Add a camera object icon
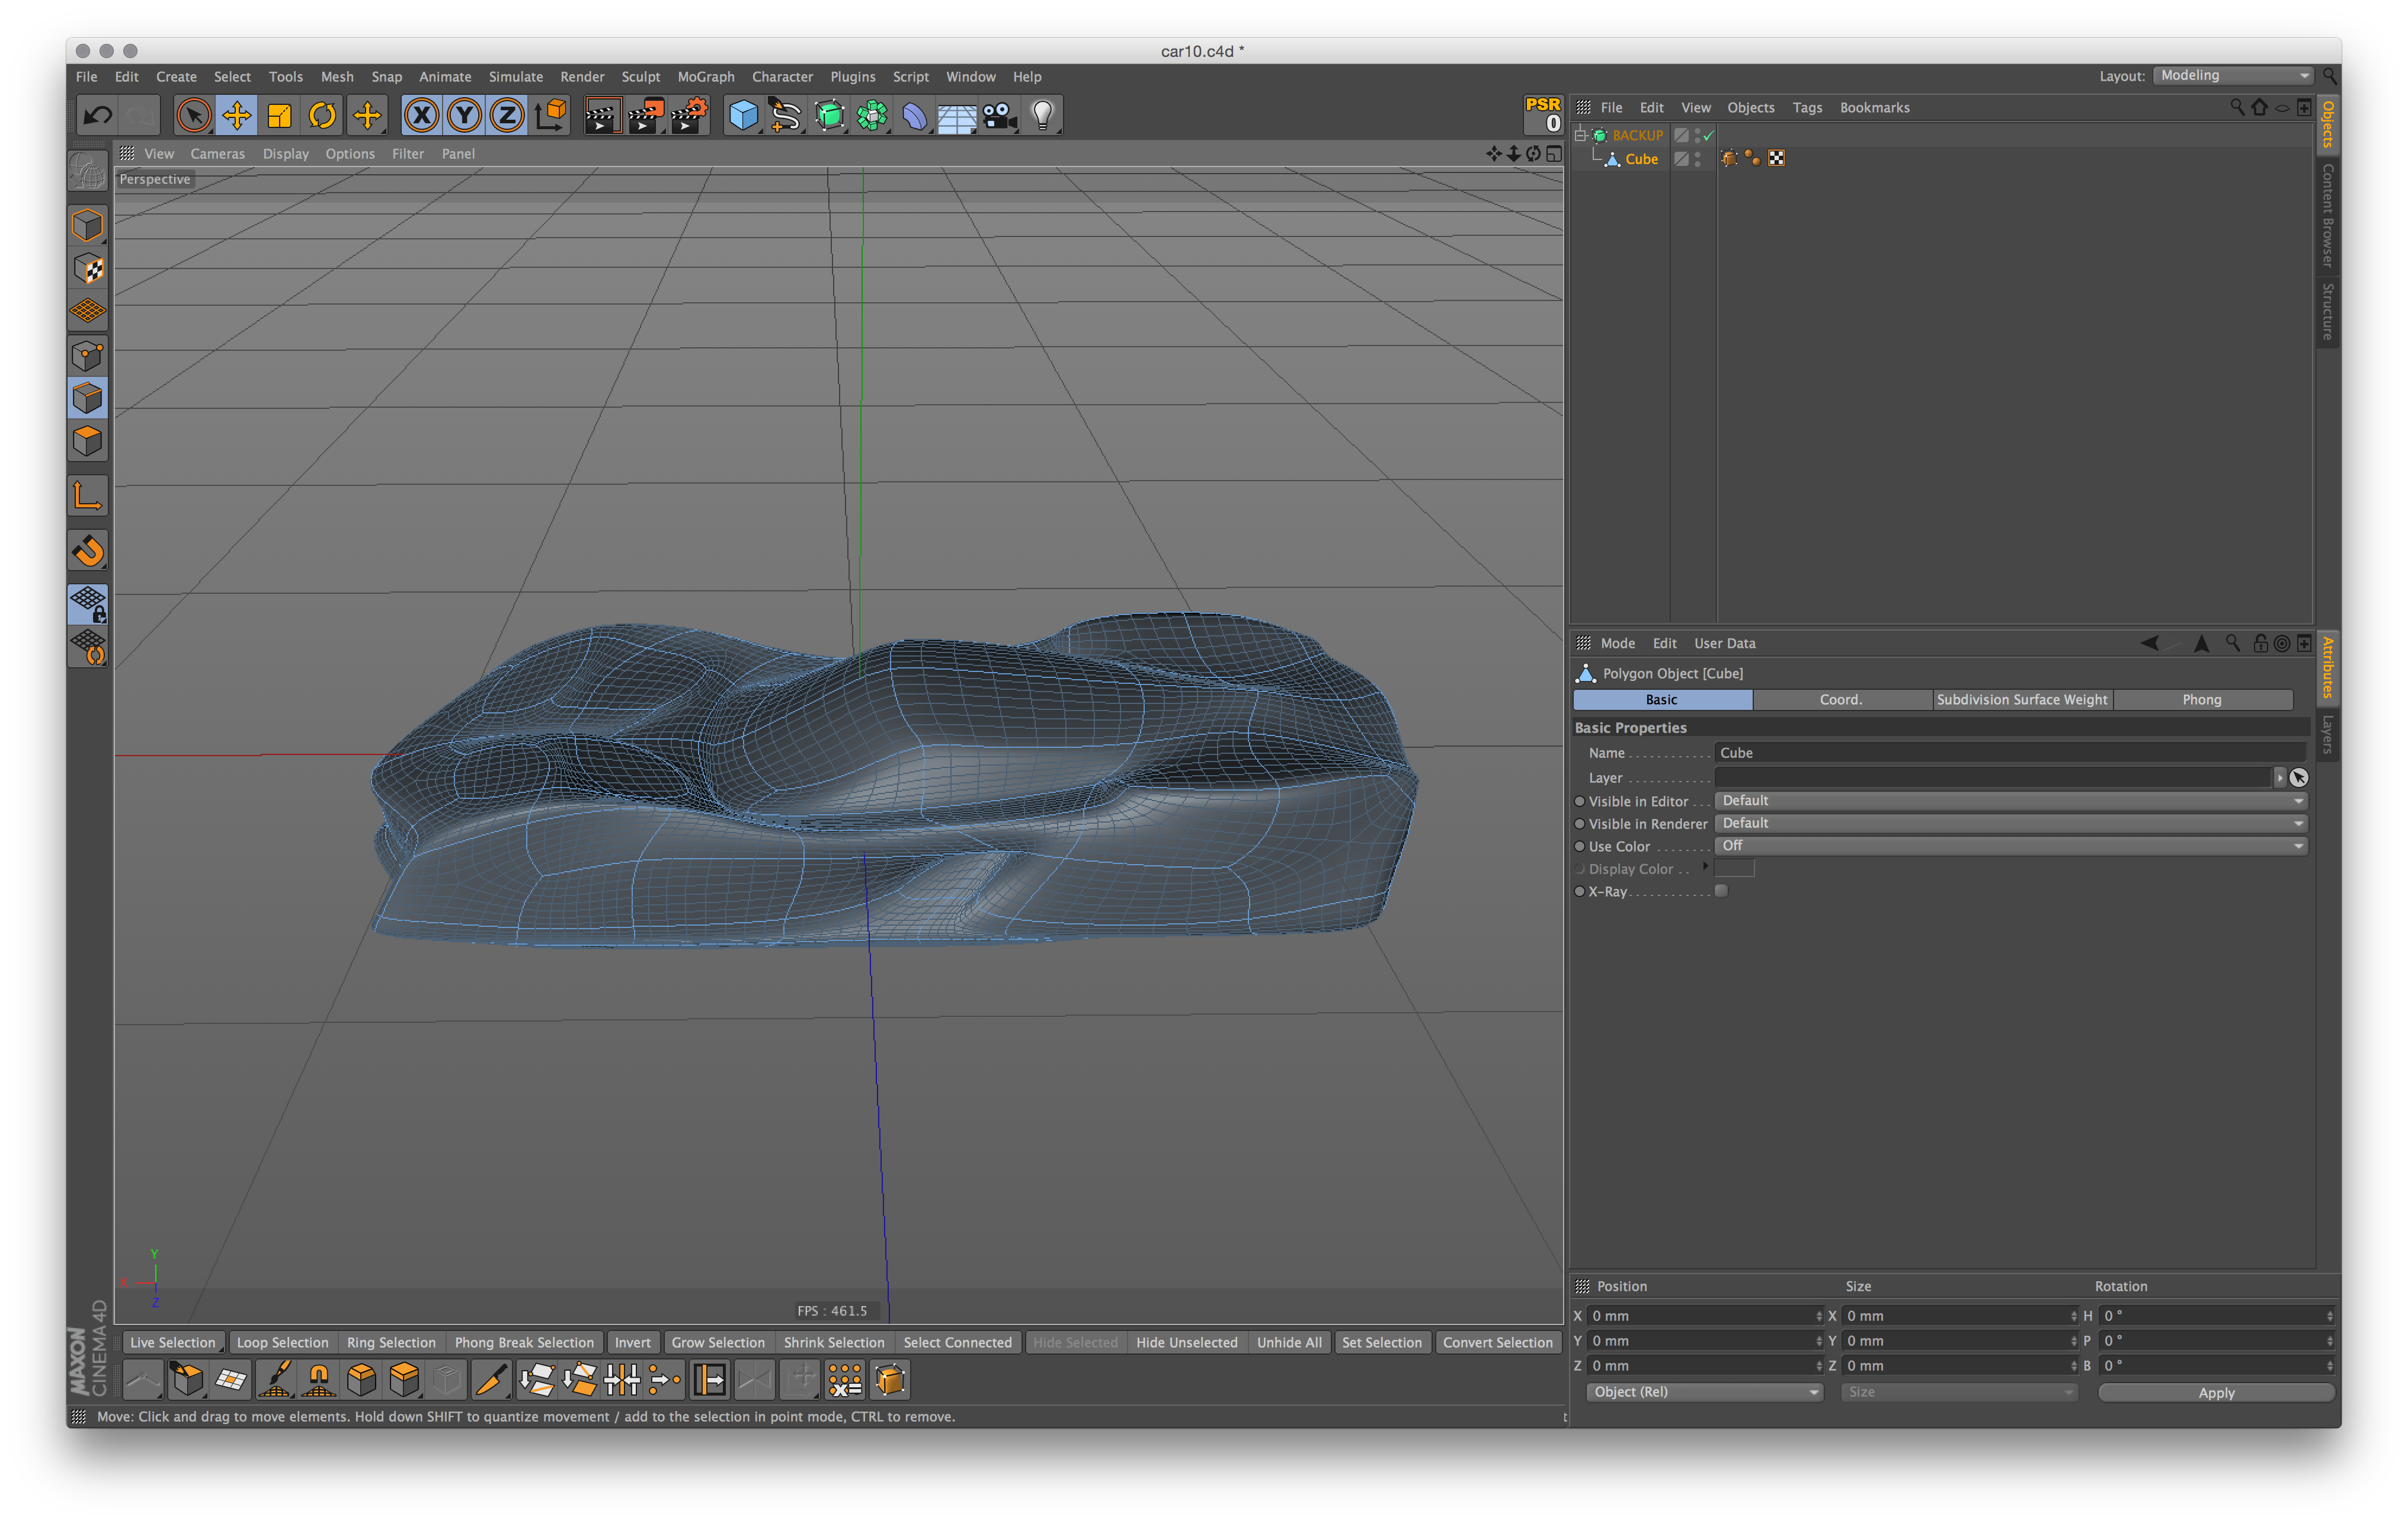The width and height of the screenshot is (2408, 1523). 999,116
